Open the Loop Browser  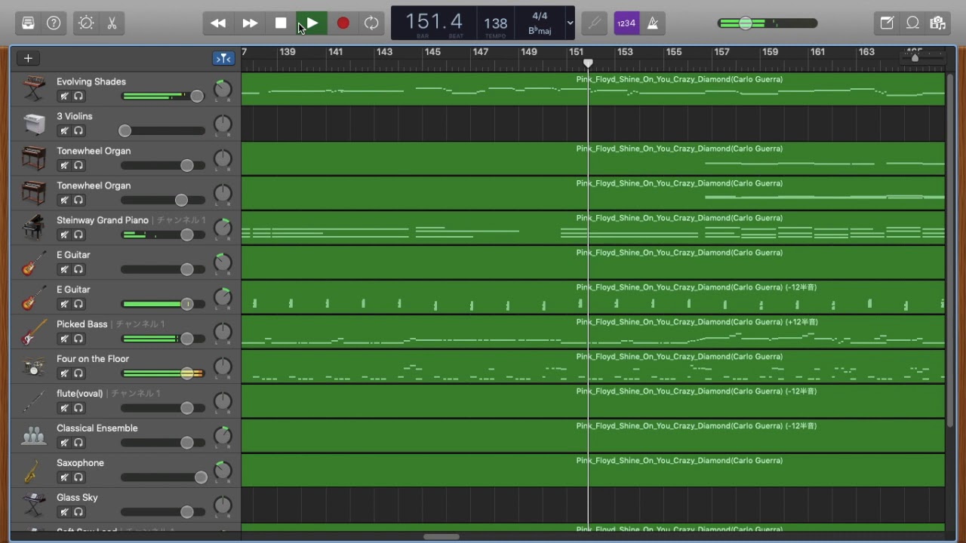tap(912, 23)
